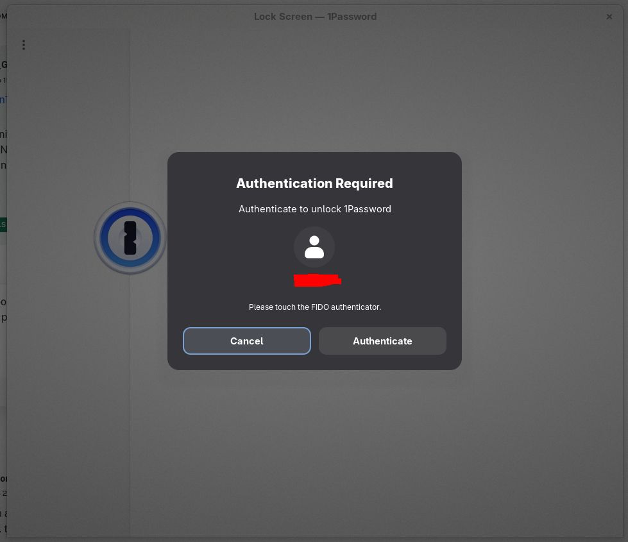
Task: Click the "Please touch the FIDO authenticator" message
Action: click(314, 307)
